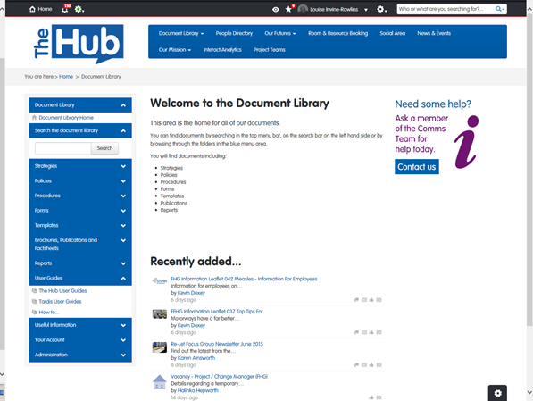Click the search magnifier icon
Image resolution: width=533 pixels, height=401 pixels.
499,9
